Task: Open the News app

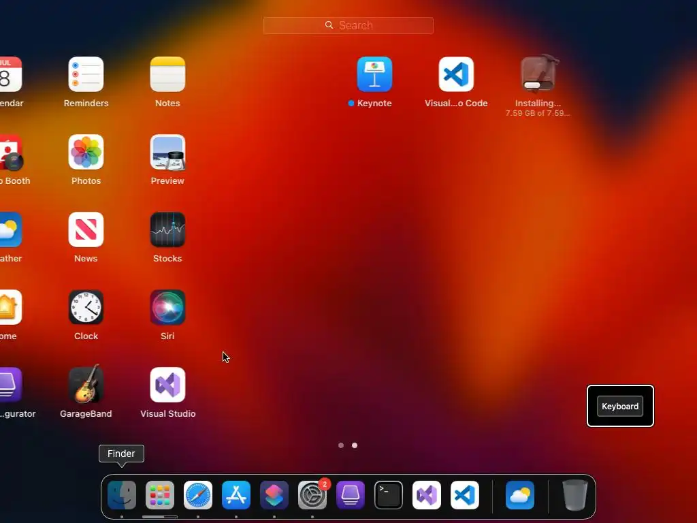Action: pos(86,229)
